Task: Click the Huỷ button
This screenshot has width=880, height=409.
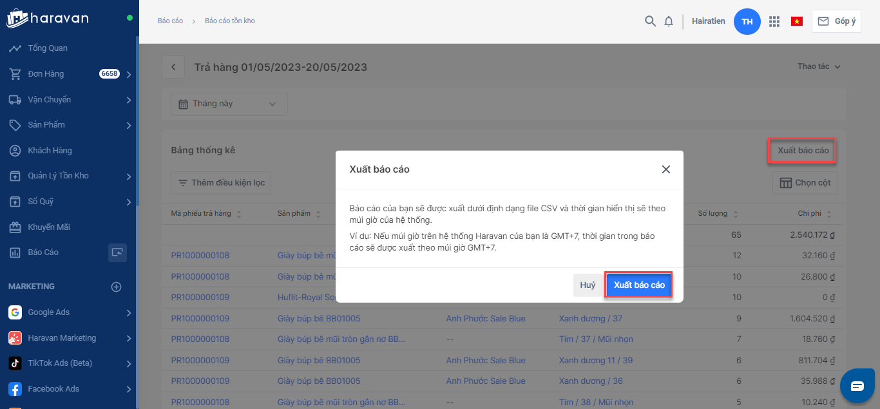Action: tap(588, 285)
